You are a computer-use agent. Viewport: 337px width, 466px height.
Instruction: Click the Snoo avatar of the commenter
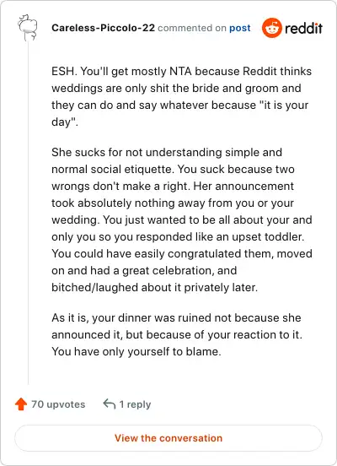point(28,28)
